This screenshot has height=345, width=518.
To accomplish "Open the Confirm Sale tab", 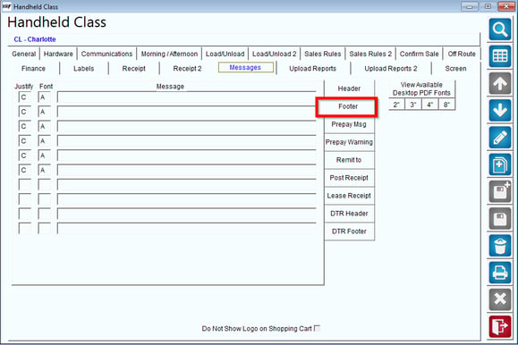I will (x=420, y=54).
